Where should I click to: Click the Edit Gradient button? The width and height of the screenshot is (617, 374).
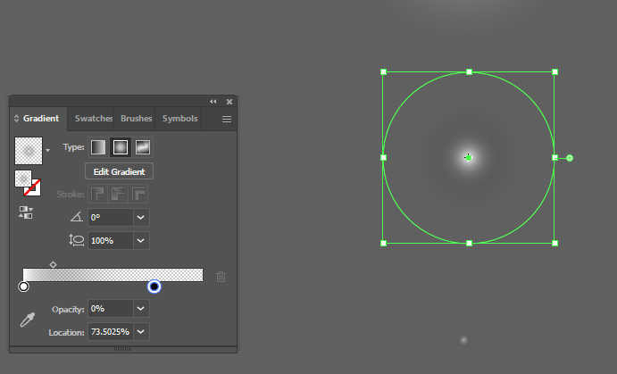[x=120, y=171]
